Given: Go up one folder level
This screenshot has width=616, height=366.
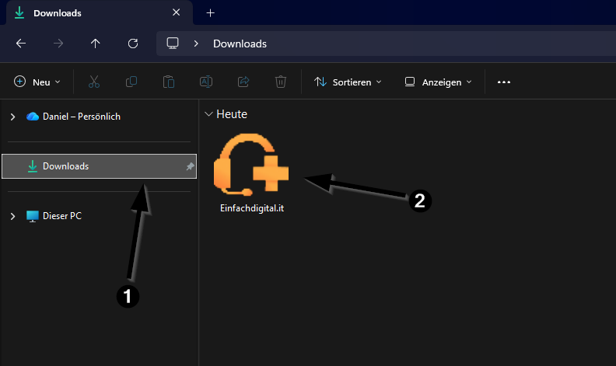Looking at the screenshot, I should click(x=96, y=44).
